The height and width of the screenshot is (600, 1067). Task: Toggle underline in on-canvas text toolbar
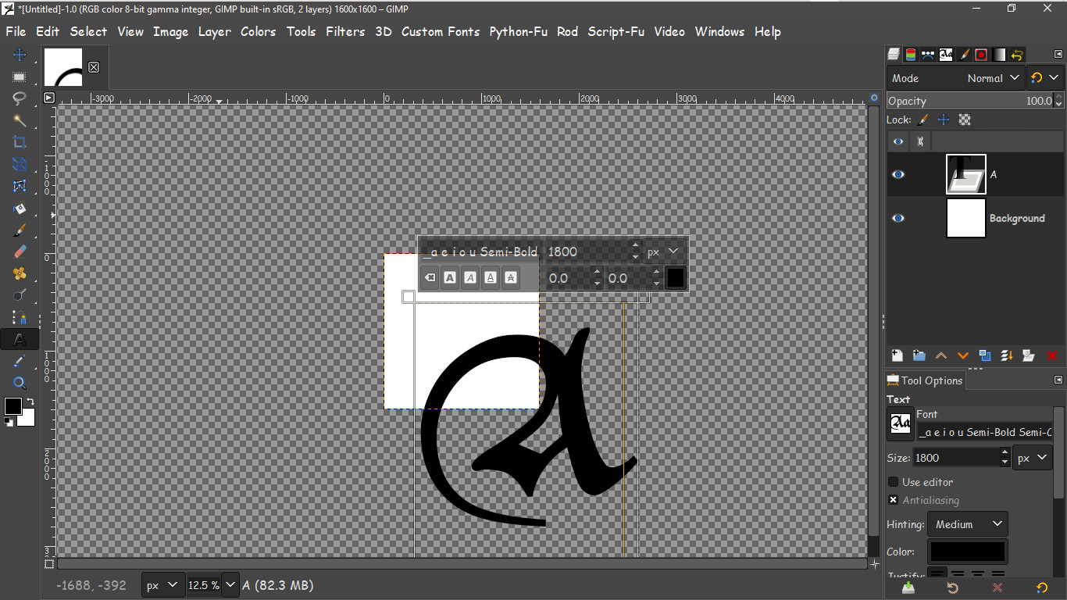pos(491,277)
